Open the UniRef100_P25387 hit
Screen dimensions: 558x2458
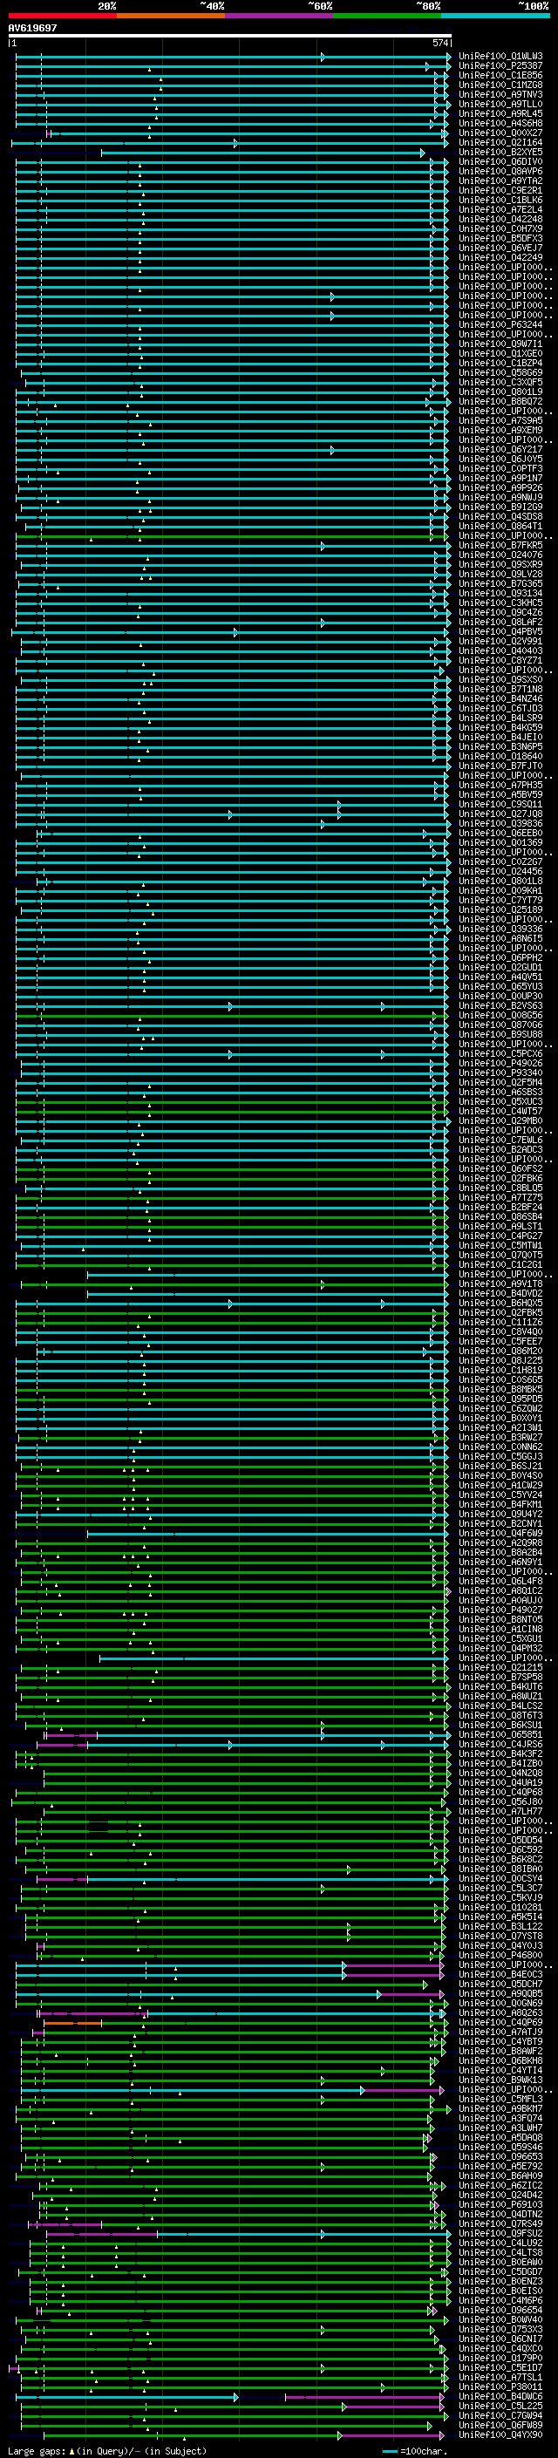pyautogui.click(x=500, y=66)
